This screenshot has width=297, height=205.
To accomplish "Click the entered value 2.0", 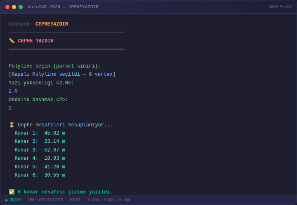I will point(13,91).
